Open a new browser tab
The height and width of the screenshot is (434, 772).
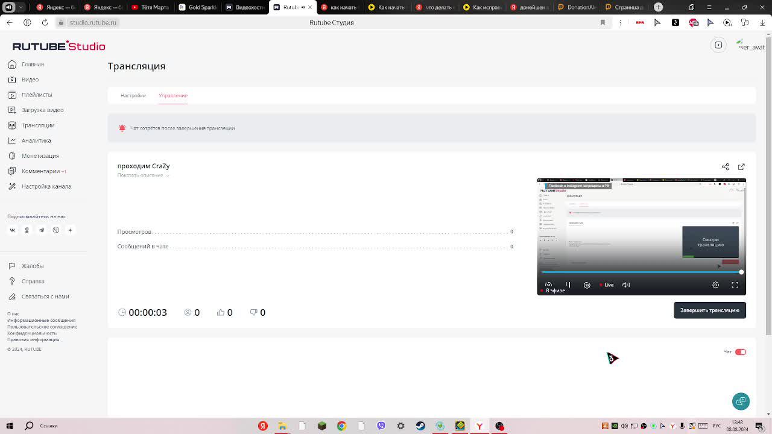(x=658, y=7)
